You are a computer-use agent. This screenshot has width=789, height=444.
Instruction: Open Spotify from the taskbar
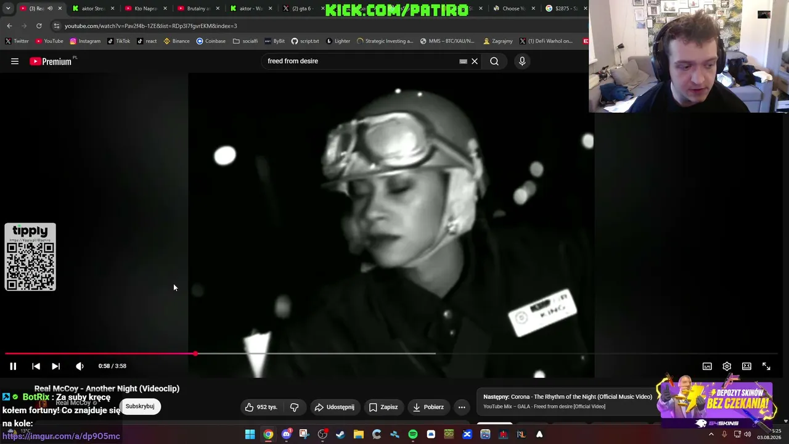pyautogui.click(x=413, y=435)
